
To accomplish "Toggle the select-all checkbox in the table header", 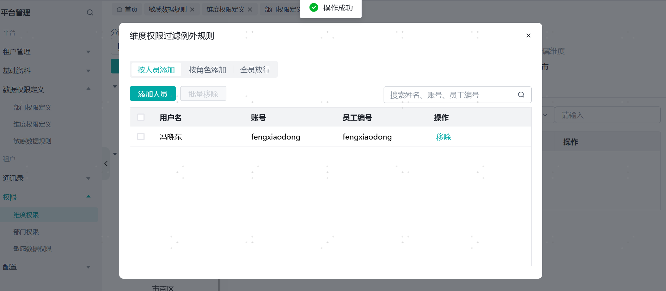I will (141, 117).
